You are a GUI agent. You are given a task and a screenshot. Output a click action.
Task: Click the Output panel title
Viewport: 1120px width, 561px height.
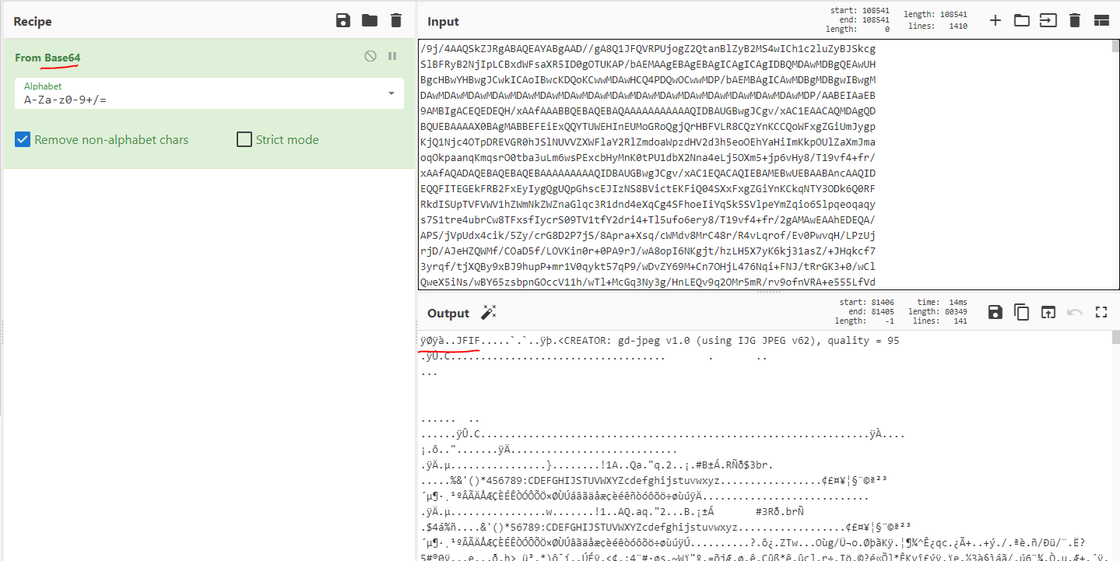(x=448, y=313)
